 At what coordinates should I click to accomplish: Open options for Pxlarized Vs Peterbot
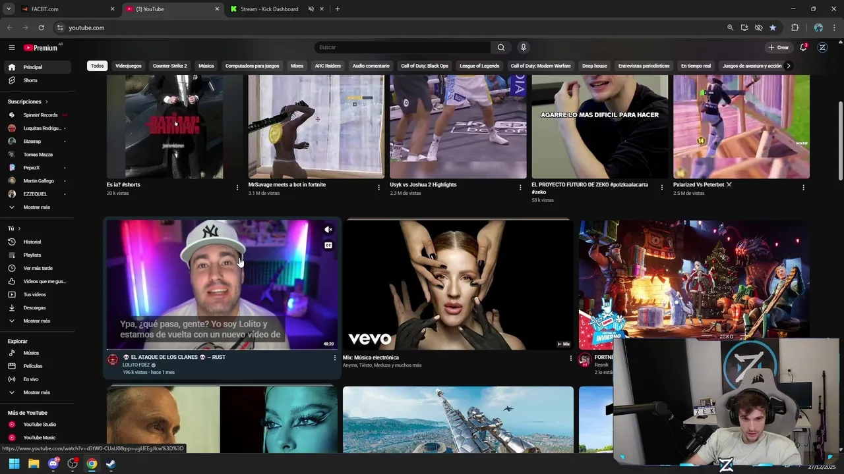803,188
